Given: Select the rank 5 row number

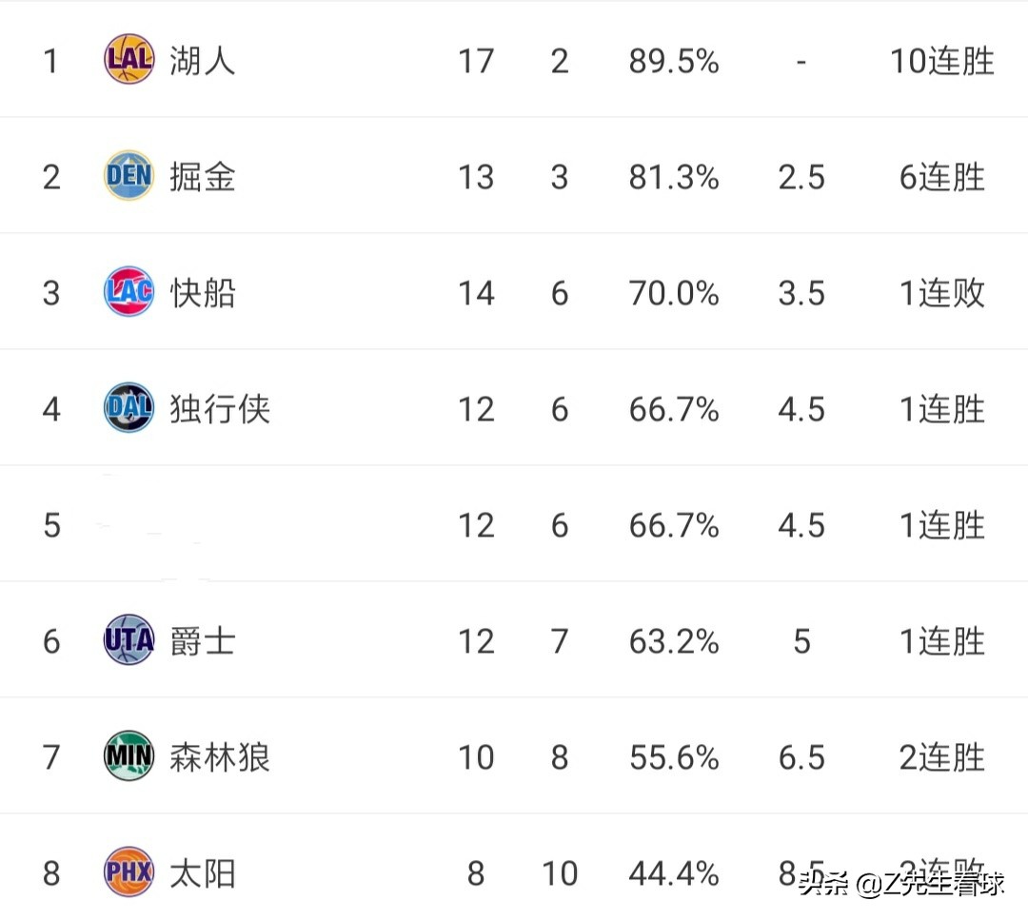Looking at the screenshot, I should pyautogui.click(x=51, y=525).
